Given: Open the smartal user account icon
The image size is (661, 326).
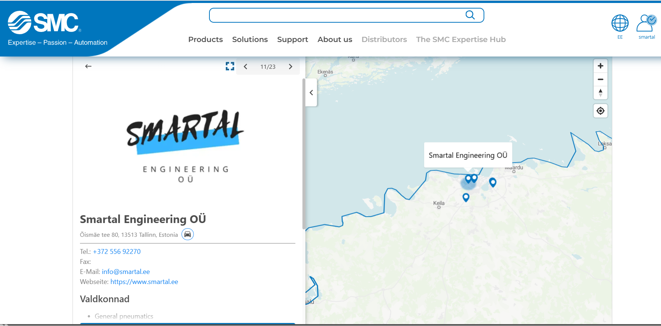Looking at the screenshot, I should click(x=646, y=23).
